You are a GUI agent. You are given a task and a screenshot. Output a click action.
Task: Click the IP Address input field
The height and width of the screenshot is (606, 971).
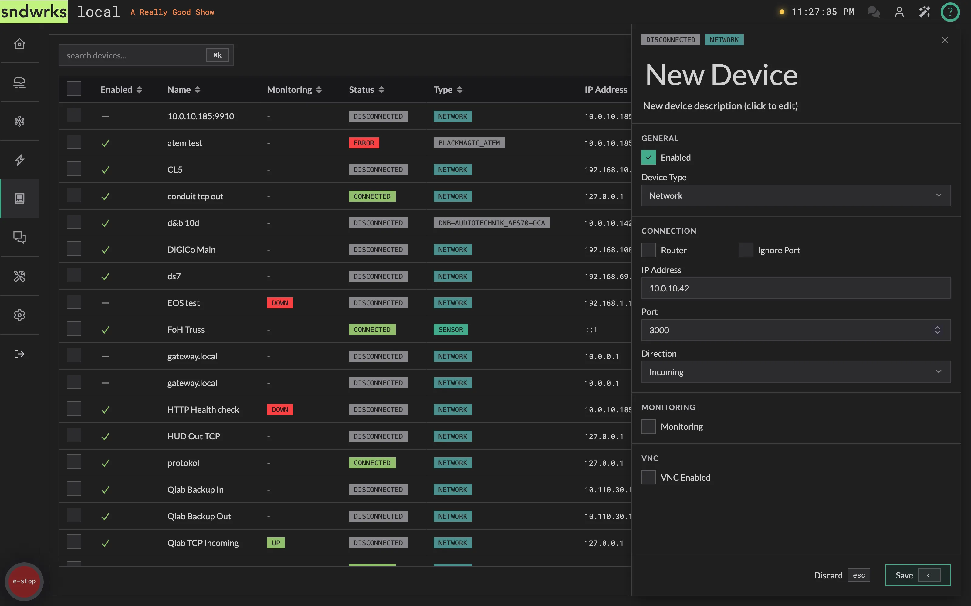click(x=796, y=288)
